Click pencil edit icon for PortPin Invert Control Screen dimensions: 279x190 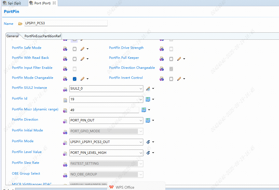coord(179,79)
